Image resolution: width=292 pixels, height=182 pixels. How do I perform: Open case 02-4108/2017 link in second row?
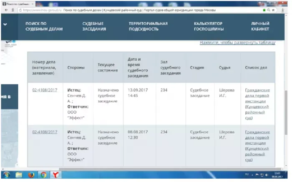45,132
